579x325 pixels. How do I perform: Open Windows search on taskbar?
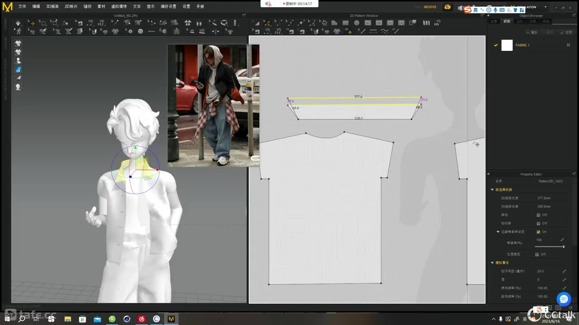(x=21, y=319)
